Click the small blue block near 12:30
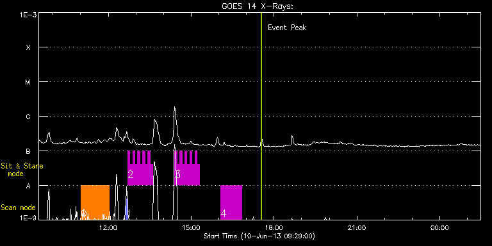The width and height of the screenshot is (492, 246). [x=127, y=209]
